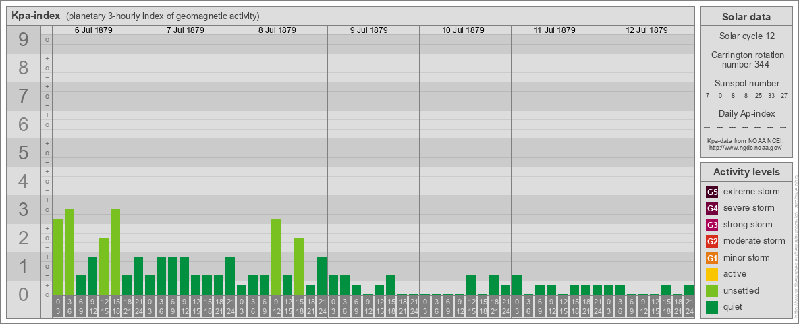Click the 8 Jul 15-18h light green bar
Screen dimensions: 799x324
tap(298, 267)
